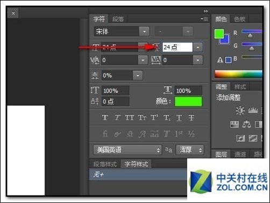The width and height of the screenshot is (270, 203).
Task: Switch to the 段落 tab
Action: click(x=118, y=19)
